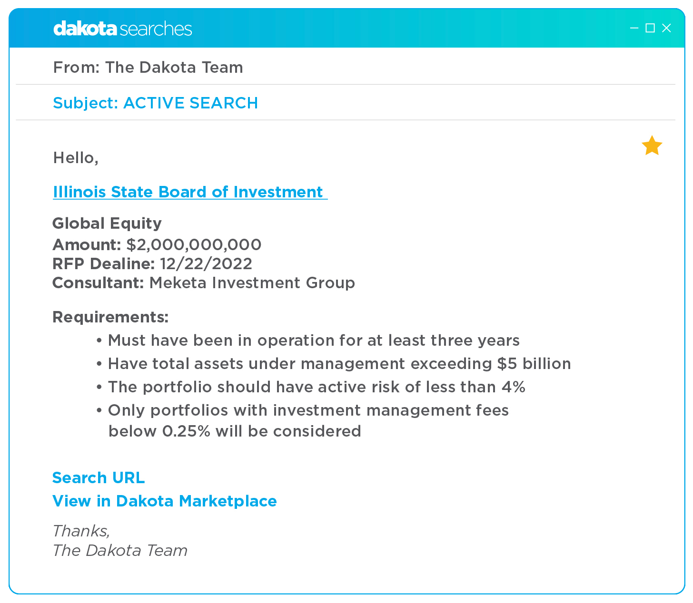
Task: Click the active risk under 4% requirement
Action: pos(317,387)
